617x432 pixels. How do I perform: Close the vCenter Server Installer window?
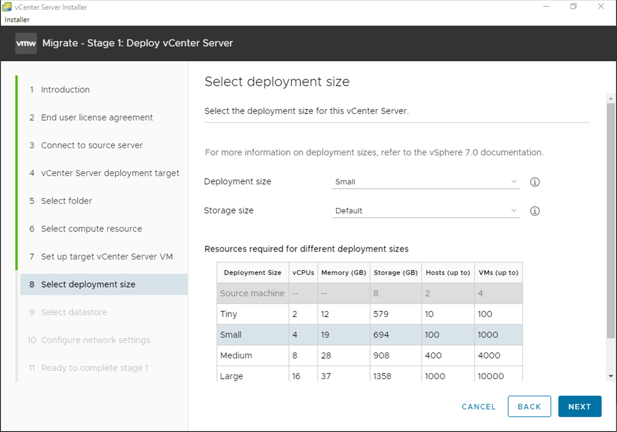coord(601,6)
